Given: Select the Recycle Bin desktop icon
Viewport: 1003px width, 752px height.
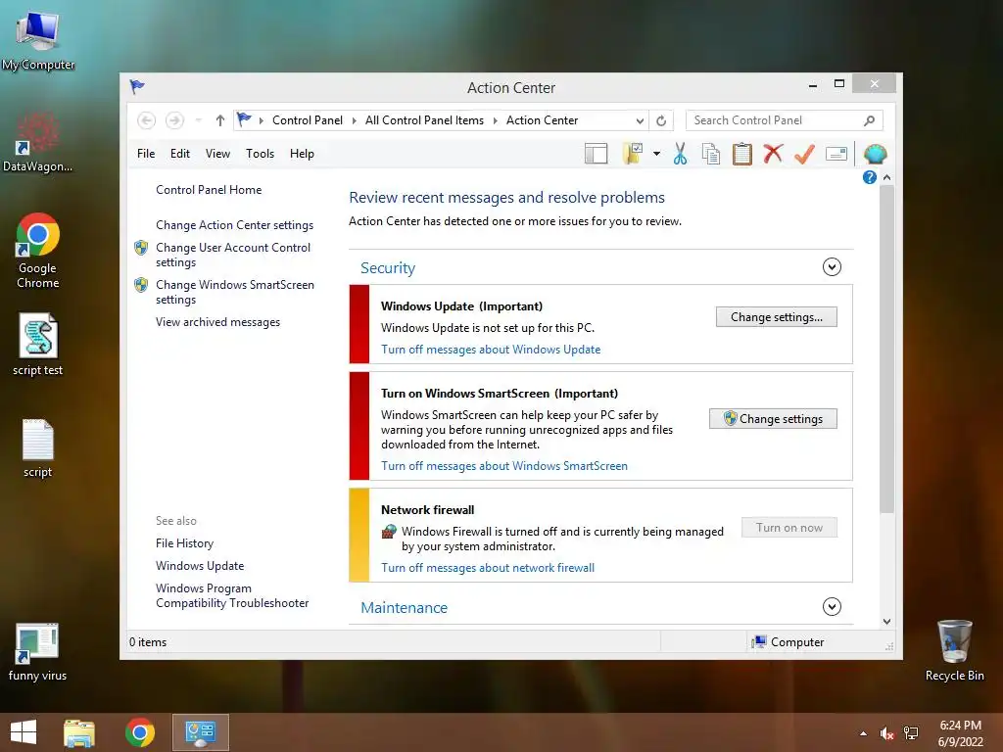Looking at the screenshot, I should pyautogui.click(x=954, y=650).
